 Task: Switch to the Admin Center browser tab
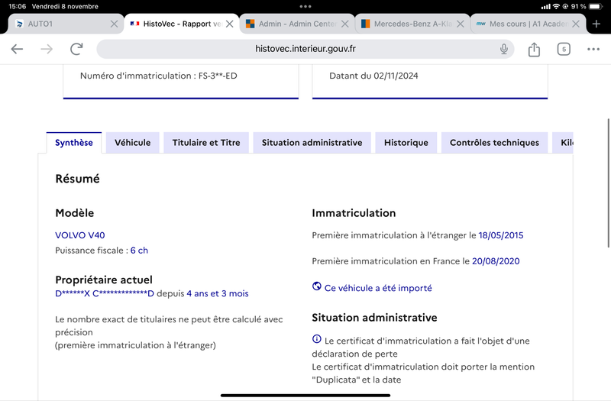297,24
